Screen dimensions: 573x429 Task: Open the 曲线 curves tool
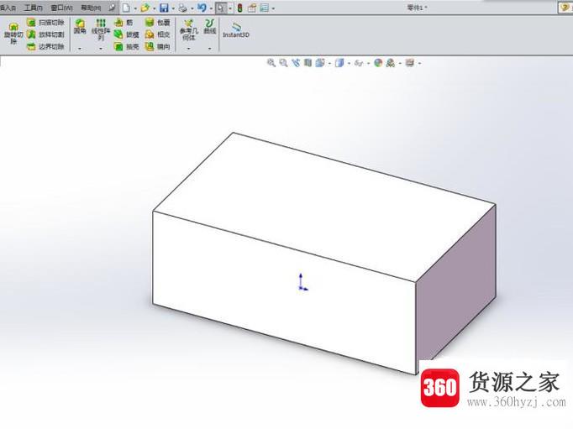click(210, 27)
